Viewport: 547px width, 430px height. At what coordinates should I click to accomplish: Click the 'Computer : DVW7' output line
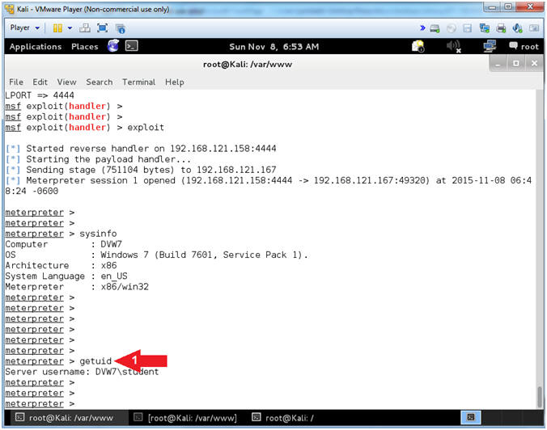point(63,244)
